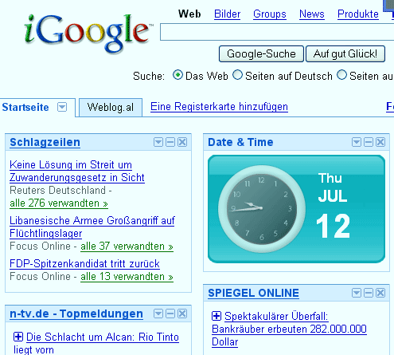Screen dimensions: 394x355
Task: Switch to the Startseite tab
Action: point(25,108)
